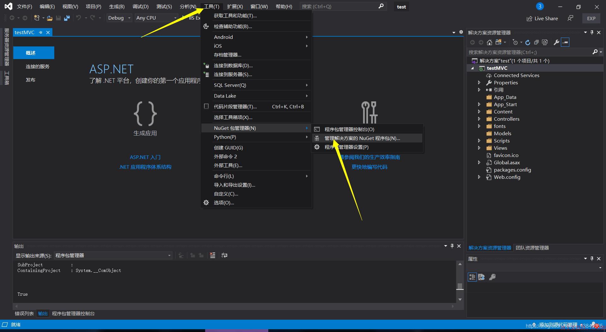Open the 扩展(X) menu
The image size is (606, 332).
(x=235, y=6)
